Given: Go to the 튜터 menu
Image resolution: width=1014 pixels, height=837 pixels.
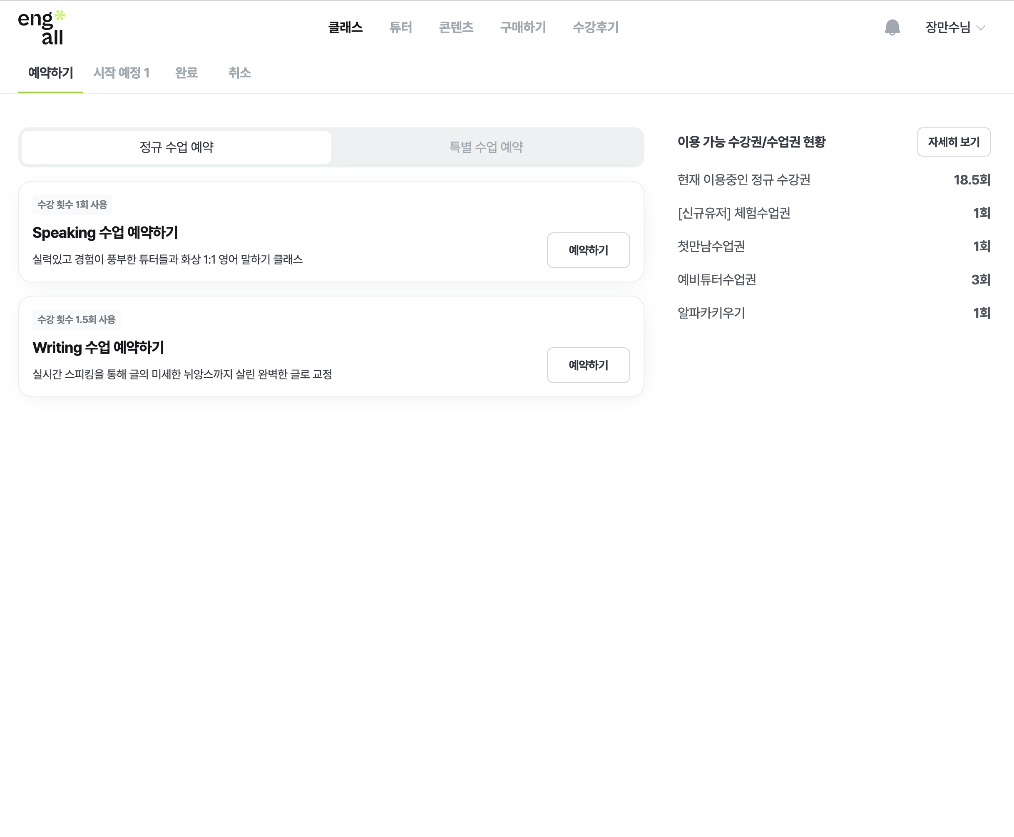Looking at the screenshot, I should pos(400,27).
